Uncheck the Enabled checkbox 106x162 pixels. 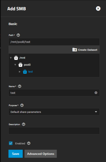[x=11, y=143]
